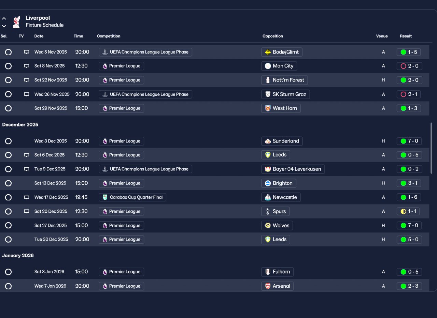View the 1 - 1 result against Spurs
Image resolution: width=437 pixels, height=318 pixels.
pyautogui.click(x=408, y=211)
